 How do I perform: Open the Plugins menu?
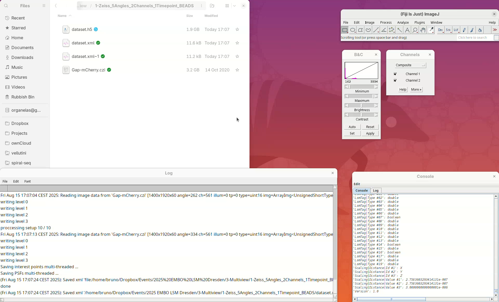419,23
